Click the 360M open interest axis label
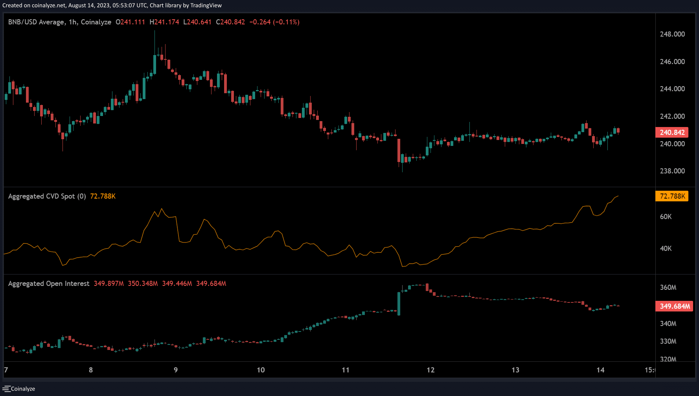This screenshot has width=699, height=396. tap(668, 287)
